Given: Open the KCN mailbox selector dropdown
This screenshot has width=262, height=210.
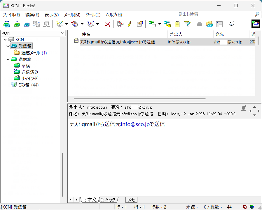Looking at the screenshot, I should click(62, 33).
